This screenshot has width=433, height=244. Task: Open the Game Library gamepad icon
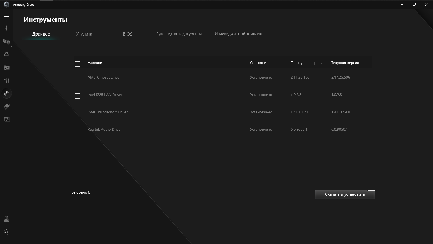coord(6,67)
